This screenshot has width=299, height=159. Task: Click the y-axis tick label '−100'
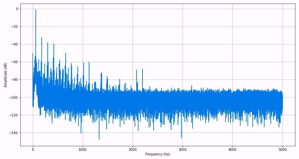[13, 97]
